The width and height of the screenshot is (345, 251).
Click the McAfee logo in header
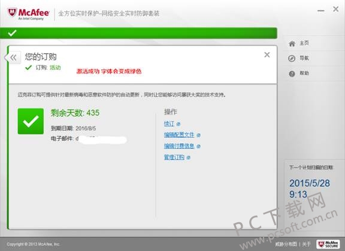[28, 14]
